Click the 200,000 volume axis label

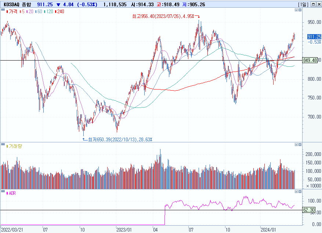314,154
